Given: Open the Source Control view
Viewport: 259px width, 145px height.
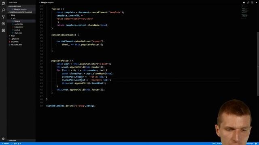Looking at the screenshot, I should pos(3,17).
